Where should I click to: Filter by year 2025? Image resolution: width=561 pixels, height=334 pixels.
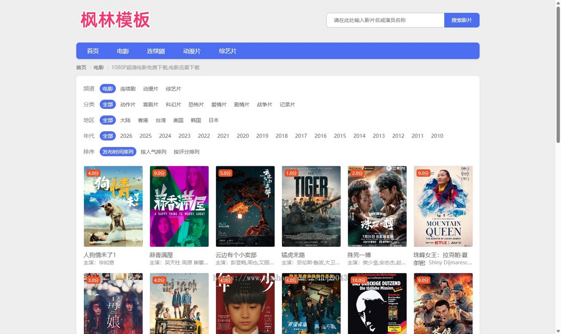click(145, 136)
